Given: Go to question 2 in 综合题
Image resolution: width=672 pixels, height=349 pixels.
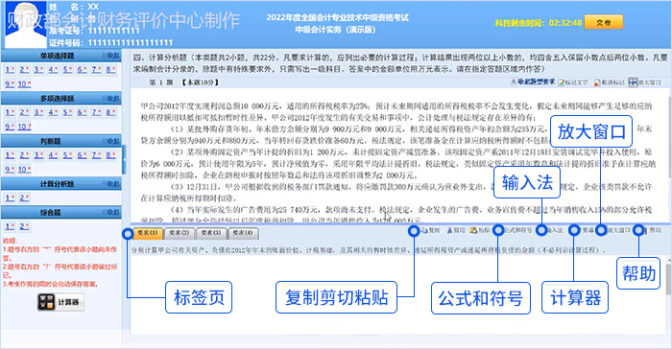Looking at the screenshot, I should (x=24, y=226).
